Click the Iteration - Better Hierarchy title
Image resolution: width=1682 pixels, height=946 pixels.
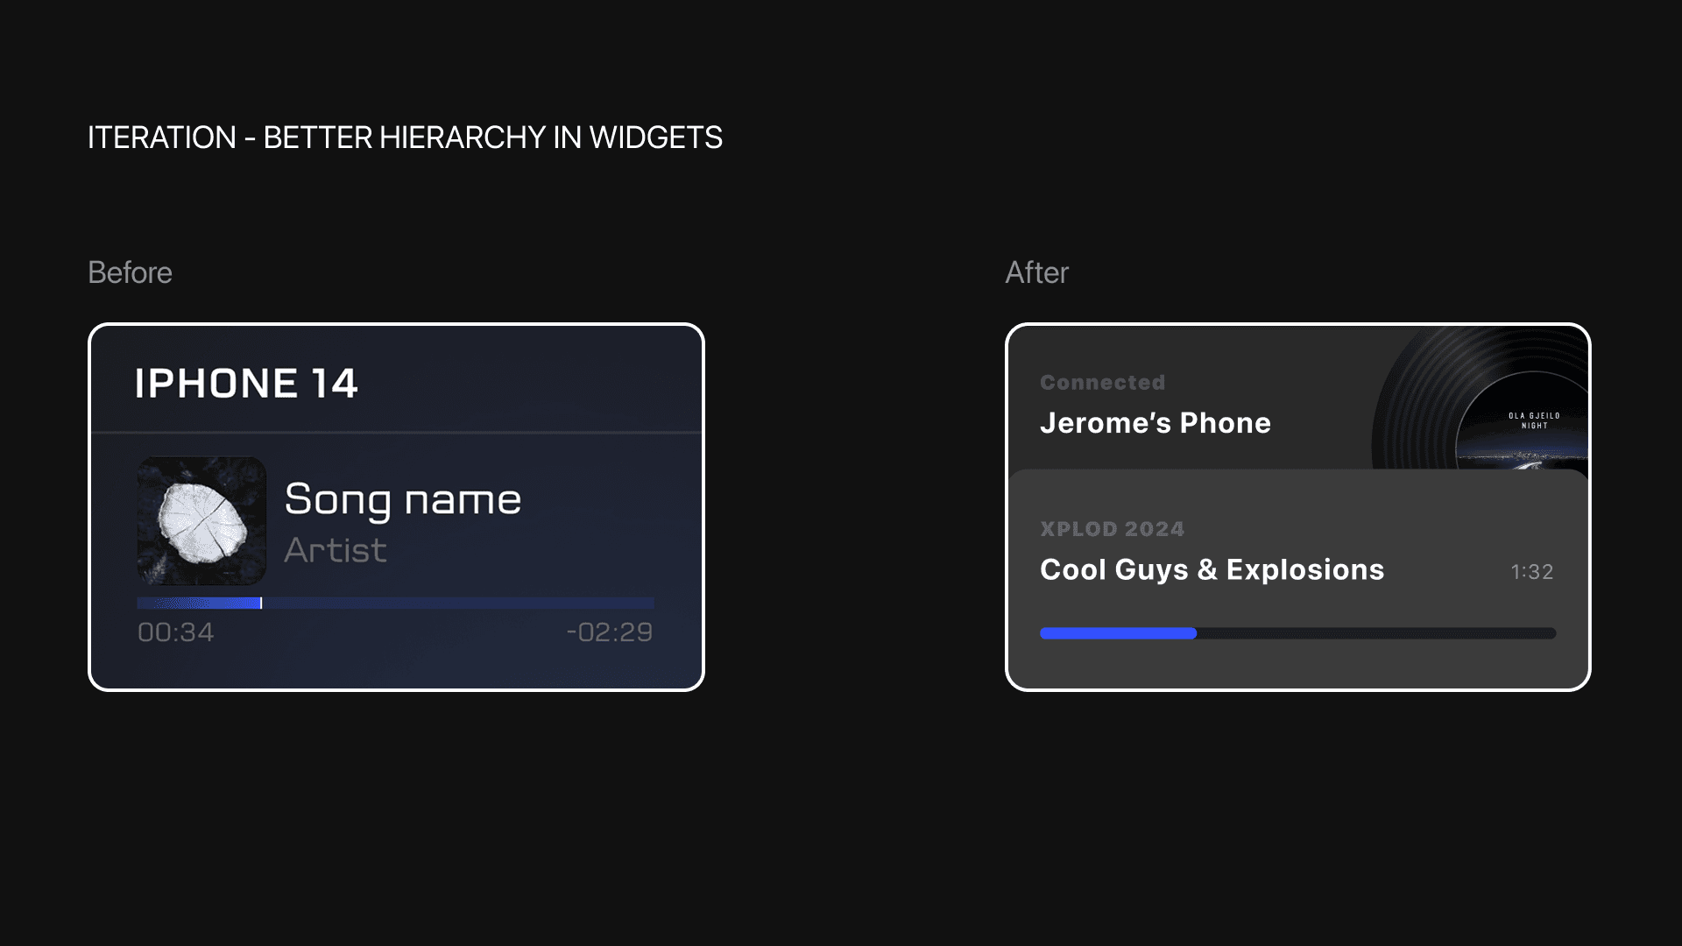click(405, 138)
